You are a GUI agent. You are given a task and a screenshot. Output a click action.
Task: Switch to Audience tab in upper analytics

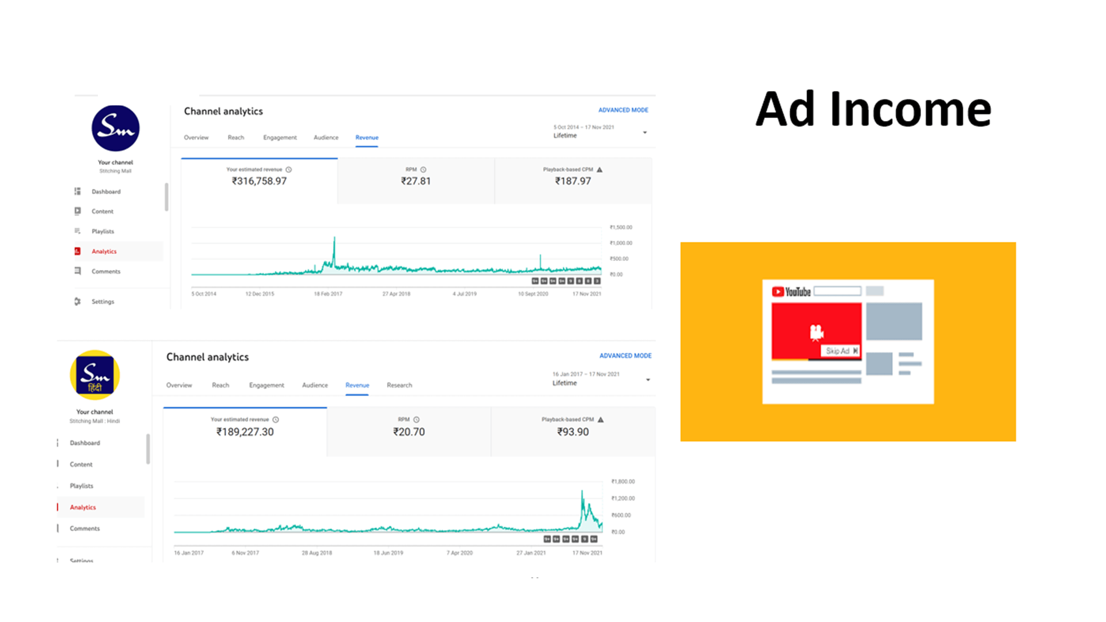326,137
